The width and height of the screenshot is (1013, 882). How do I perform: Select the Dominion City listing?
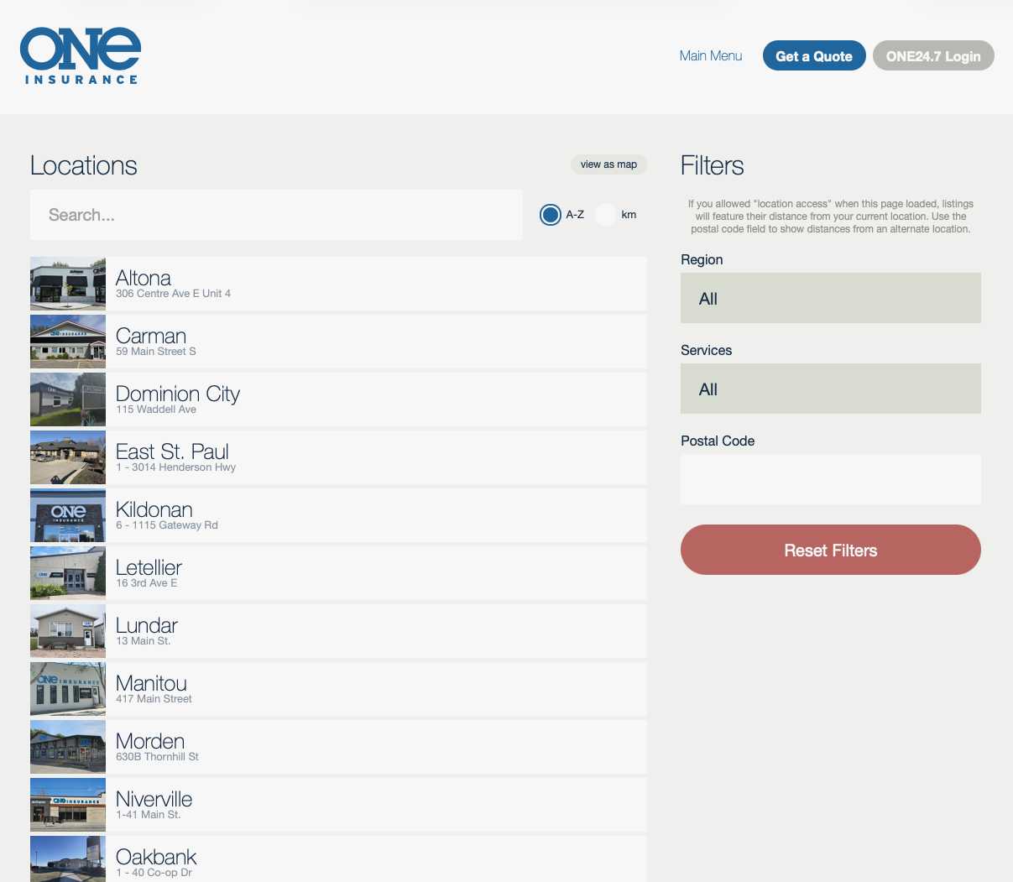click(x=336, y=399)
